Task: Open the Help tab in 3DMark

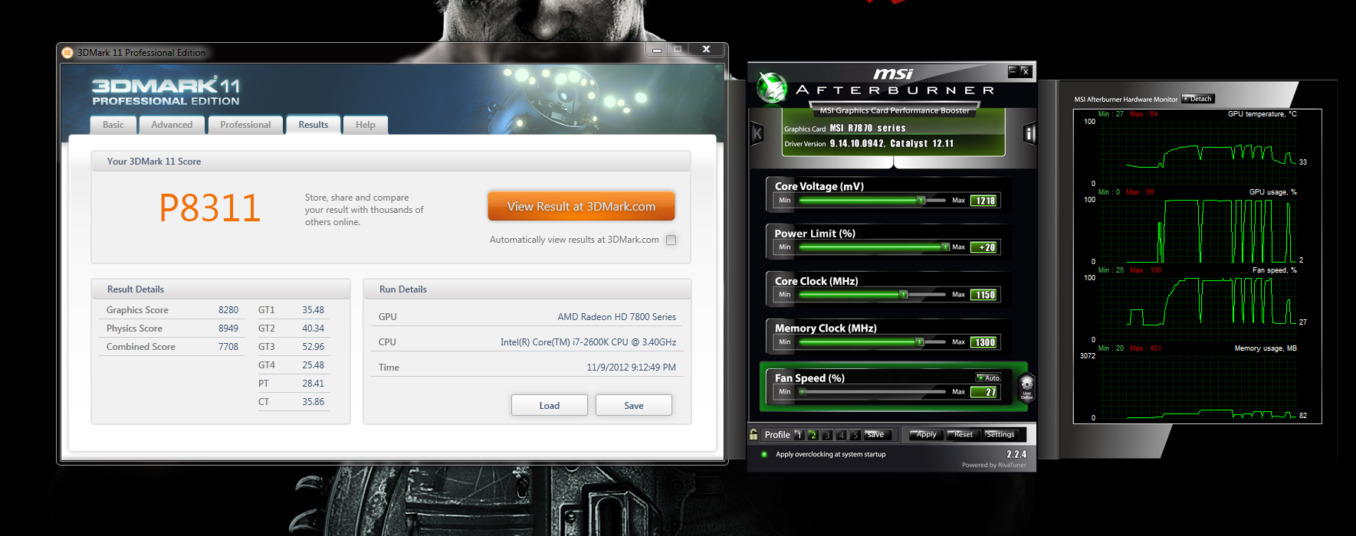Action: tap(366, 125)
